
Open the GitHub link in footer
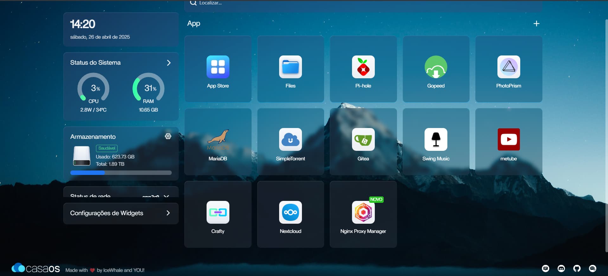point(577,268)
